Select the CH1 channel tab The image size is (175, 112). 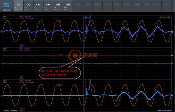click(19, 6)
